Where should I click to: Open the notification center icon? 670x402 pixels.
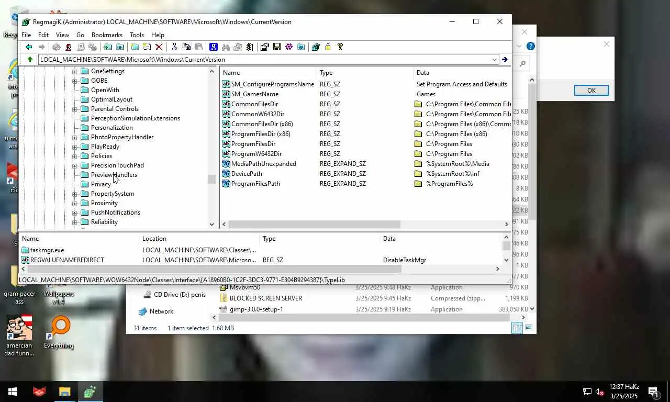coord(653,392)
